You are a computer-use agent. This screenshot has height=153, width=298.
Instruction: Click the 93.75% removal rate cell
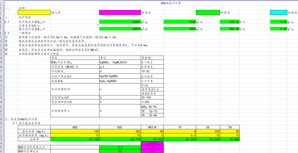coord(75,139)
